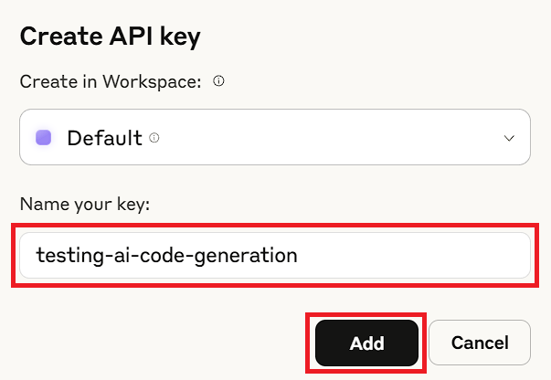Show workspace help tooltip icon near label
The image size is (551, 380).
(218, 81)
